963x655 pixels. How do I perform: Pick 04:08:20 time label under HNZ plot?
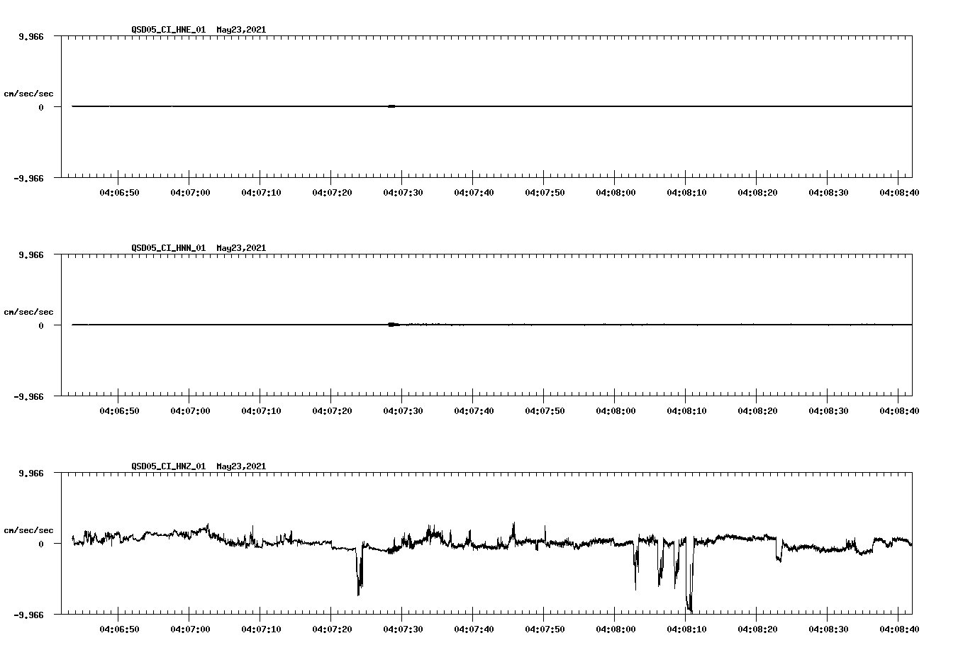coord(757,629)
